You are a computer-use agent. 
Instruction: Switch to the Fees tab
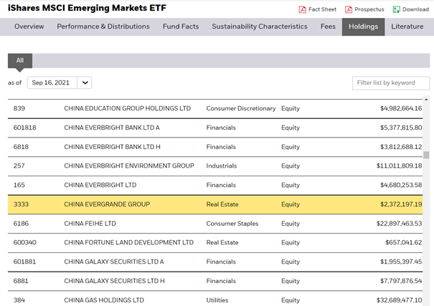click(328, 27)
